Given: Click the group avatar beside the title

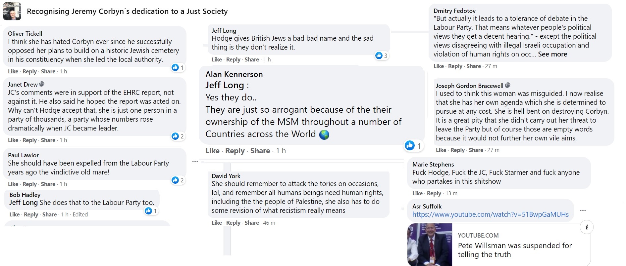Looking at the screenshot, I should [12, 11].
